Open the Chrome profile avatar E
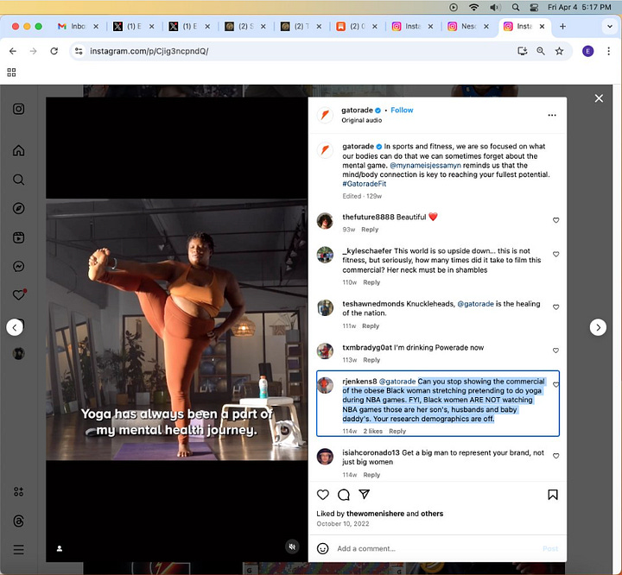Viewport: 622px width, 575px height. 588,51
